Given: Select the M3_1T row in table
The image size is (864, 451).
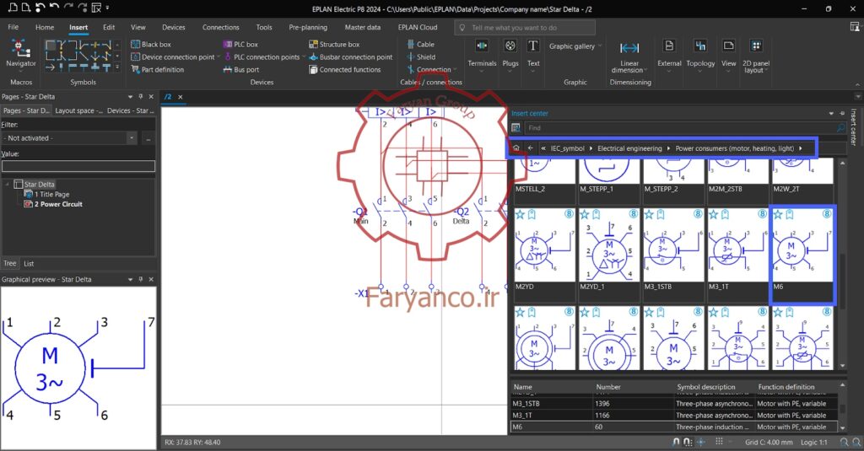Looking at the screenshot, I should (x=674, y=416).
